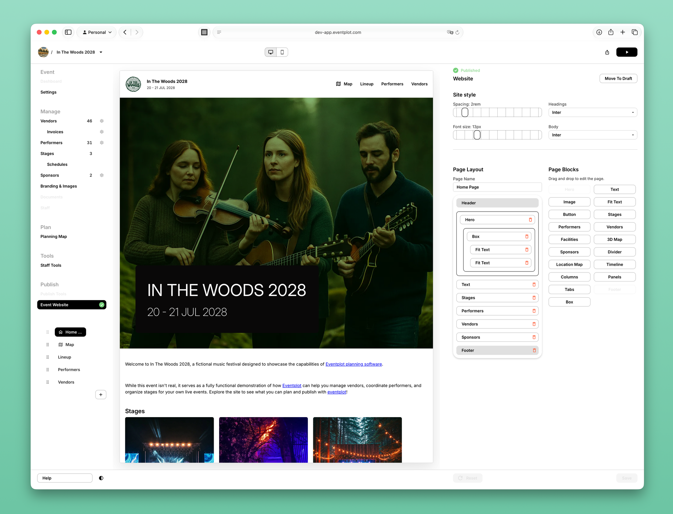Open the Body font dropdown
Viewport: 673px width, 514px height.
point(593,135)
